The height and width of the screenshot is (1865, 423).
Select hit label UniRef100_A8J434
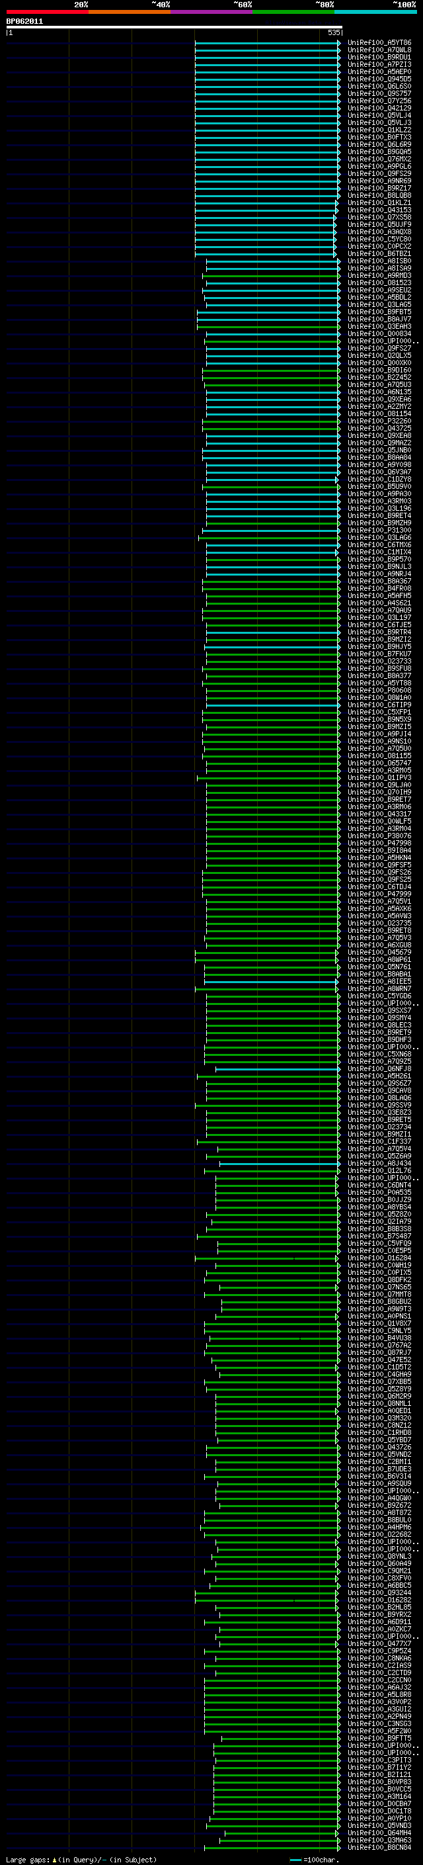[379, 1164]
